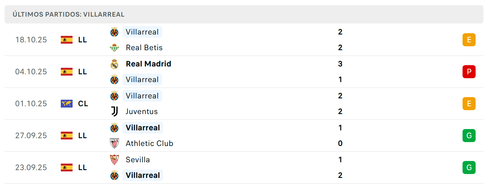
Task: Click the E badge for the Real Betis match
Action: click(469, 40)
